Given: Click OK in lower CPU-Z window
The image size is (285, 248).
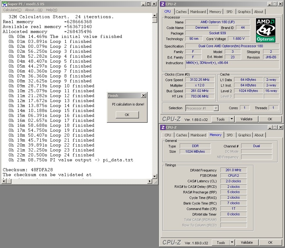Looking at the screenshot, I should click(270, 243).
